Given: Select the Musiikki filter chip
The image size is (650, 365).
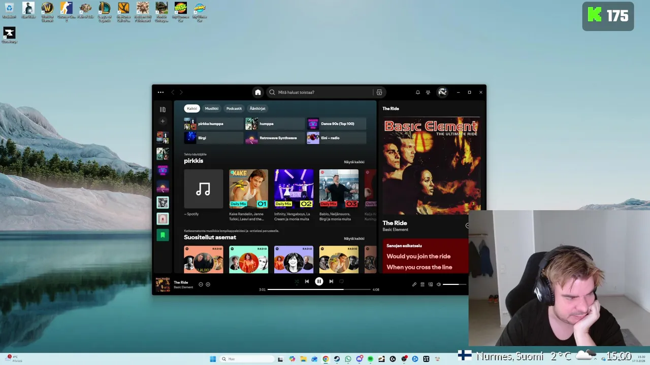Looking at the screenshot, I should coord(212,108).
